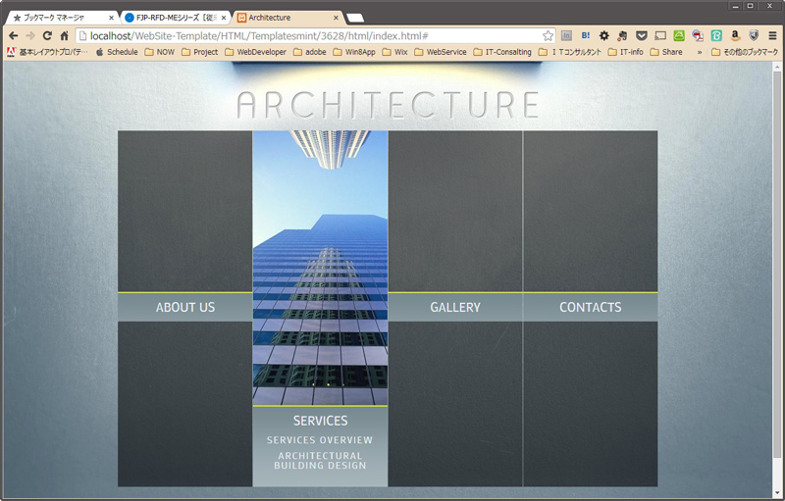Click the SERVICES OVERVIEW submenu link

click(x=320, y=440)
